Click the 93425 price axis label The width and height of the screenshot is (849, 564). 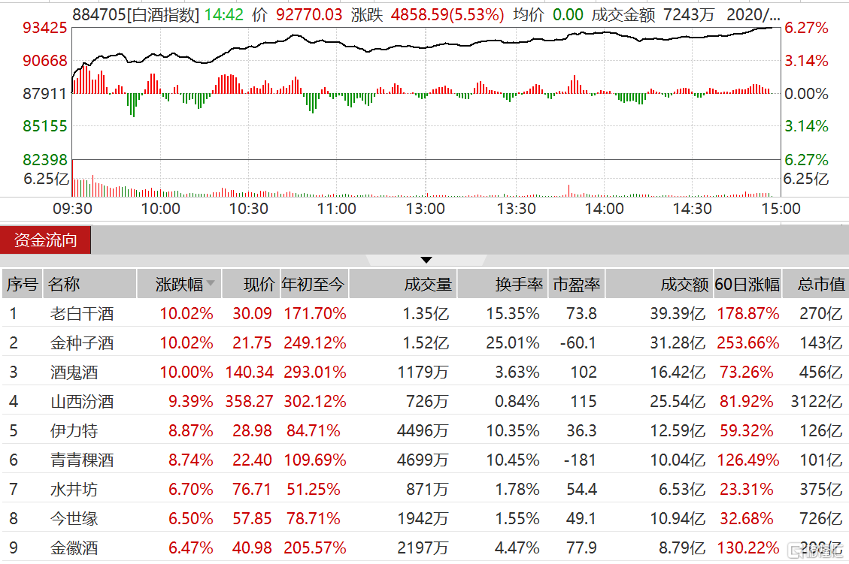45,28
